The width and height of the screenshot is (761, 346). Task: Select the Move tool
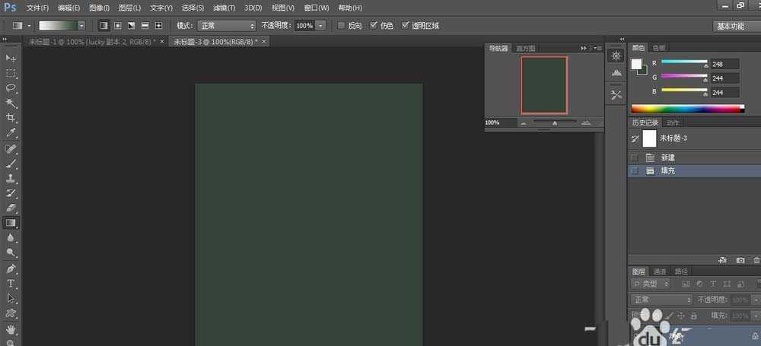click(11, 59)
